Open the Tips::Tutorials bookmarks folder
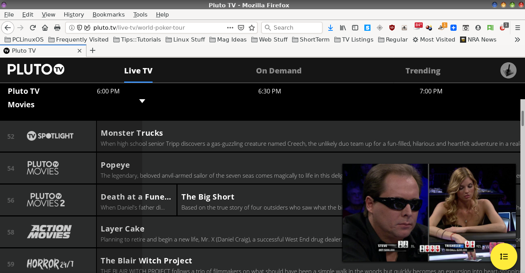This screenshot has width=525, height=273. (x=137, y=40)
